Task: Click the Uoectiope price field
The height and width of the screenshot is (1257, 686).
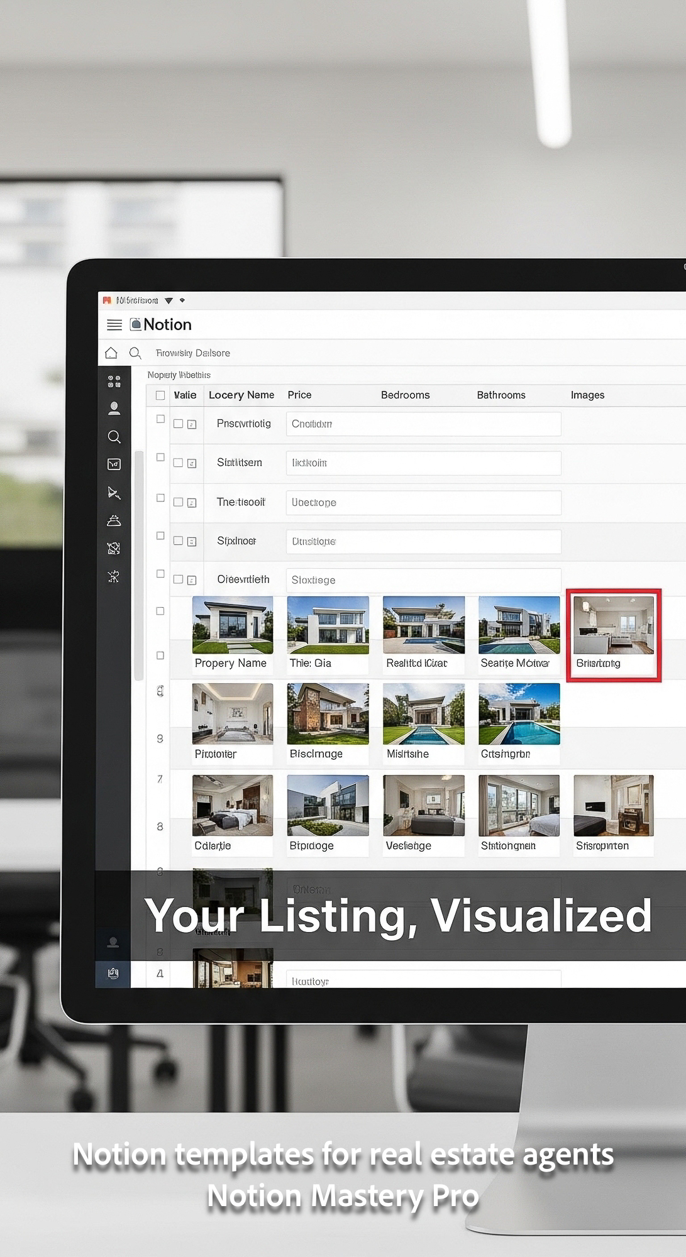Action: click(x=423, y=503)
